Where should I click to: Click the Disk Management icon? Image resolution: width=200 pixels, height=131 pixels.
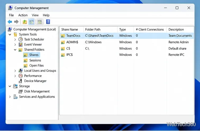coord(21,92)
